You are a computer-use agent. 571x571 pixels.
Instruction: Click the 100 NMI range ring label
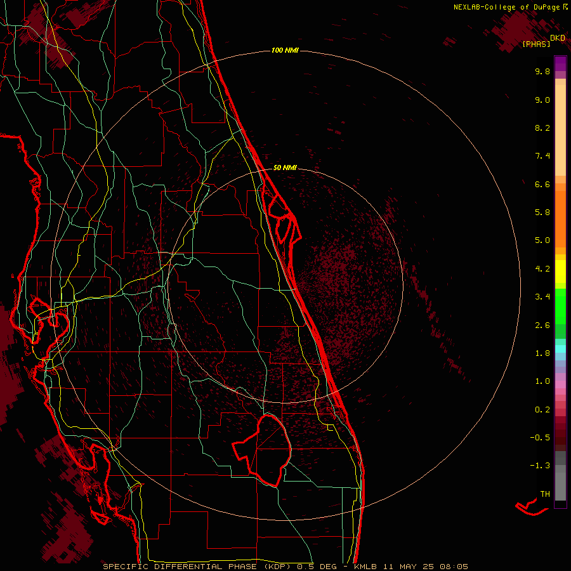[x=285, y=50]
